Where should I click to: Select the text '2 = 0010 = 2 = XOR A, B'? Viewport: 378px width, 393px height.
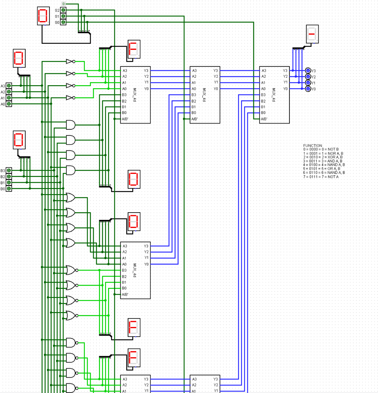tap(323, 157)
